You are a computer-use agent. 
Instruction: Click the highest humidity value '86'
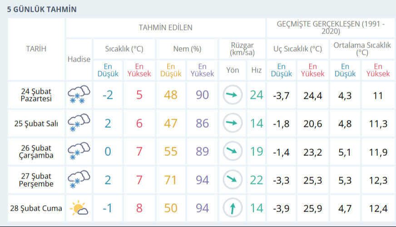coord(202,123)
